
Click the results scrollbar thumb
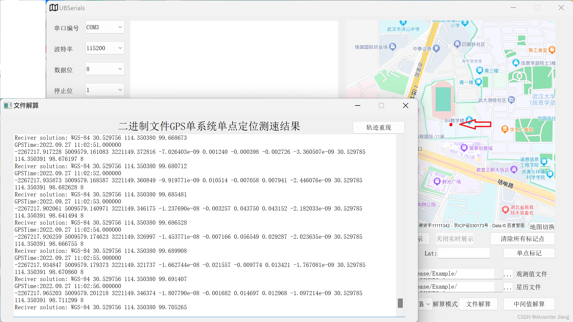tap(400, 303)
